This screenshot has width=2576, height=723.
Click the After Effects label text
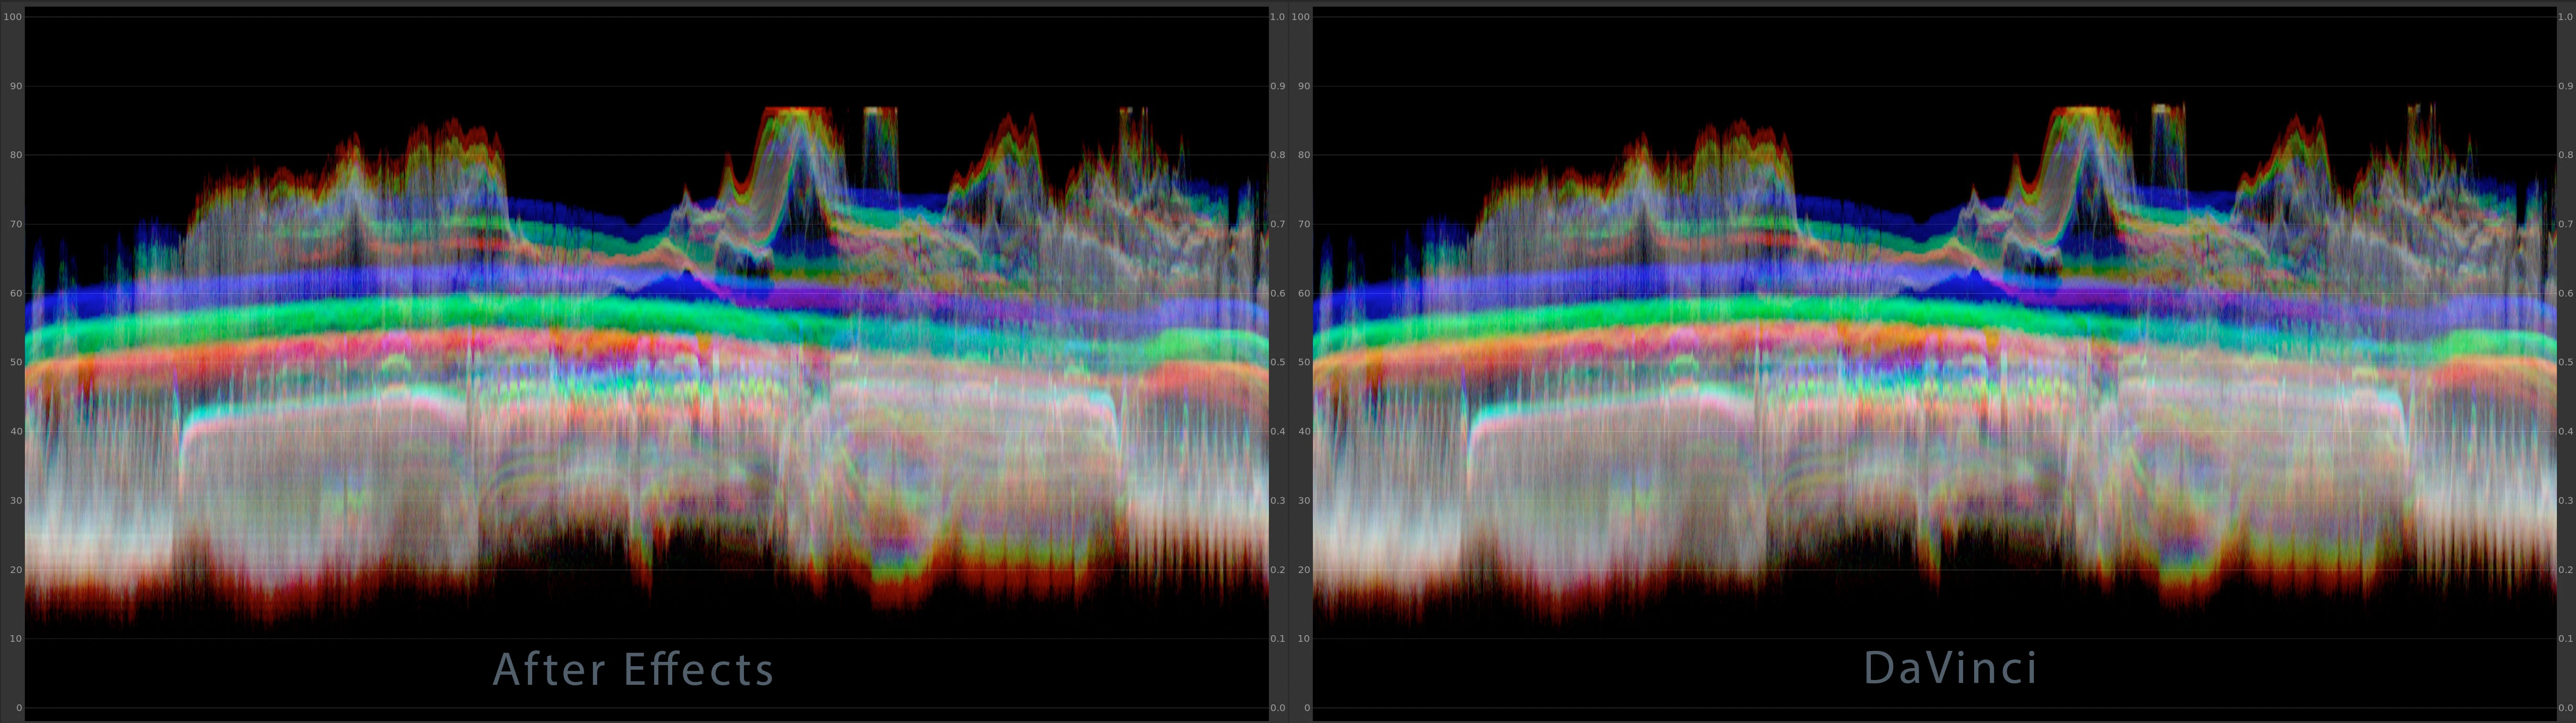633,669
